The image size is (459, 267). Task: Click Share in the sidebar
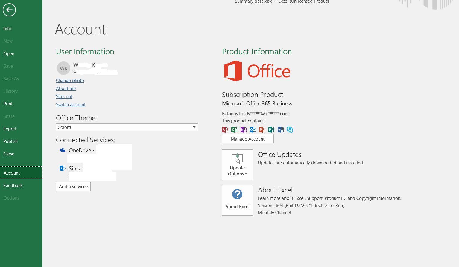click(21, 116)
